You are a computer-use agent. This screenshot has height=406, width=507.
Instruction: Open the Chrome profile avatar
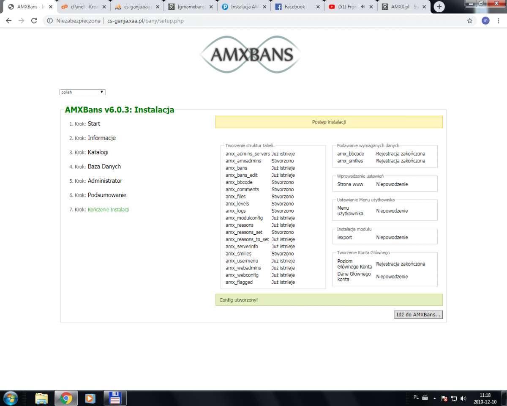485,21
